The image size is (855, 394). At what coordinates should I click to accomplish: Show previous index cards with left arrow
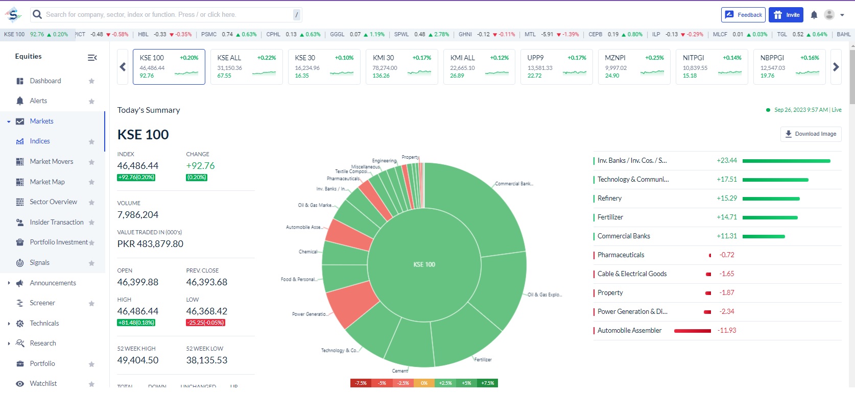tap(123, 67)
